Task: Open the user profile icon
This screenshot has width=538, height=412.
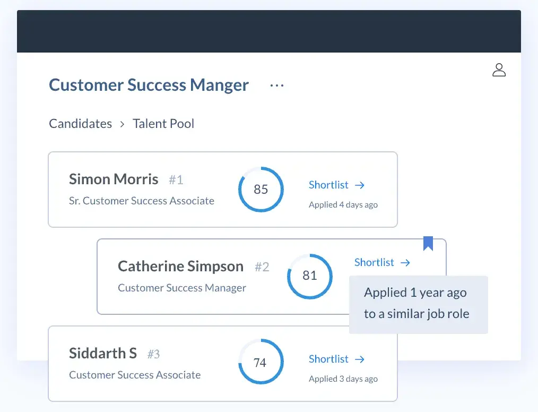Action: pyautogui.click(x=499, y=70)
